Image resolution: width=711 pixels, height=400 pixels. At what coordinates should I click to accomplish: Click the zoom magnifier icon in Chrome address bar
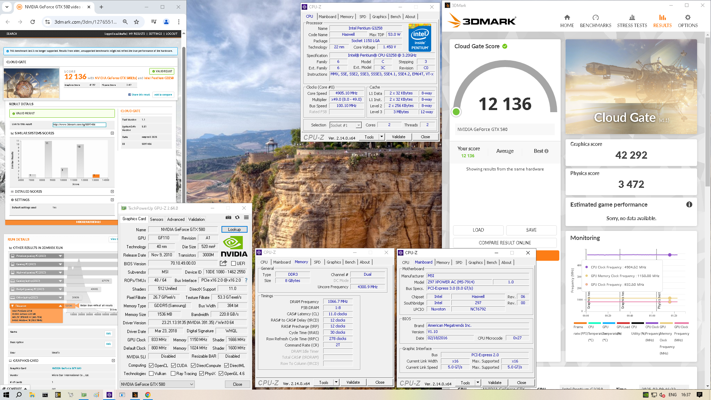125,22
